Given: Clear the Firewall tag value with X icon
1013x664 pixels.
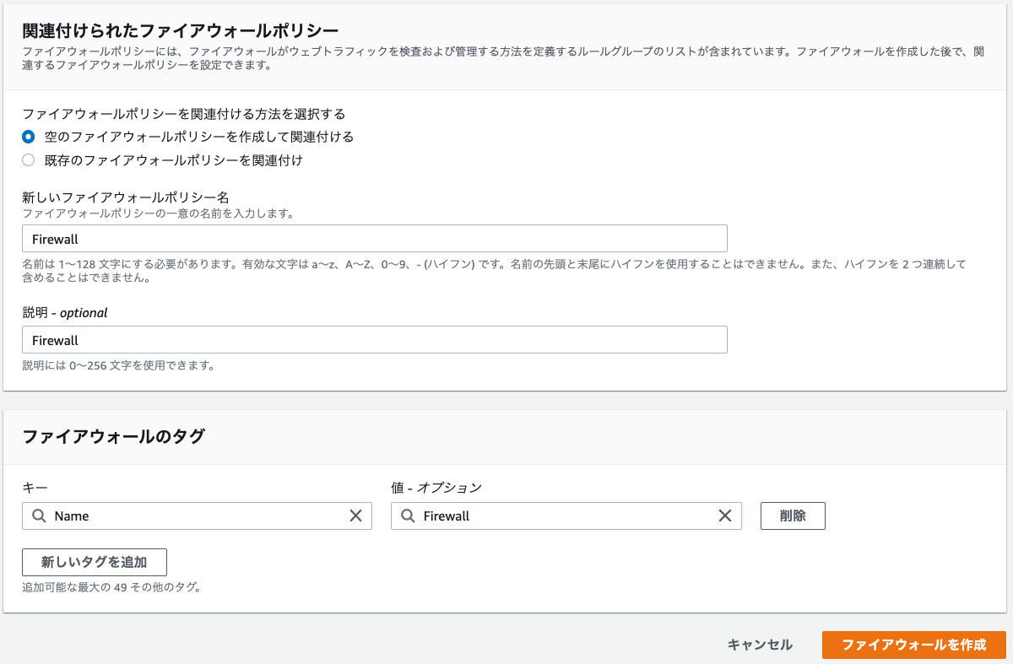Looking at the screenshot, I should point(724,516).
